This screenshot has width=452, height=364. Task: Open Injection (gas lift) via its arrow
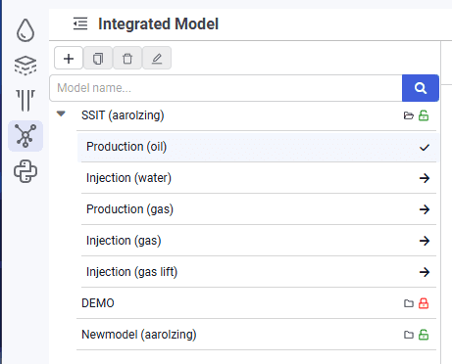point(425,272)
